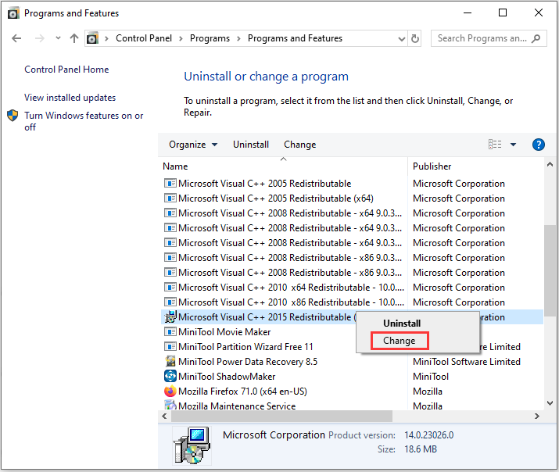The width and height of the screenshot is (559, 472).
Task: Click Control Panel breadcrumb segment
Action: tap(144, 38)
